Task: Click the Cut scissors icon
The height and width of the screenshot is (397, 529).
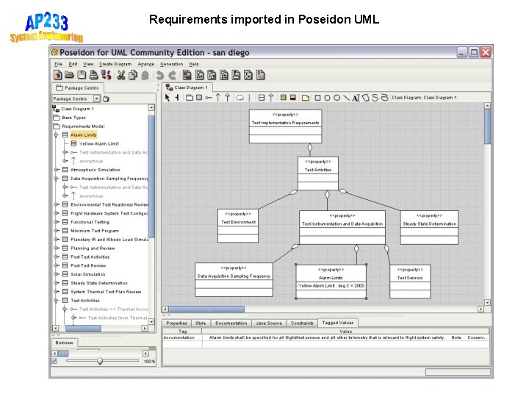Action: [120, 75]
